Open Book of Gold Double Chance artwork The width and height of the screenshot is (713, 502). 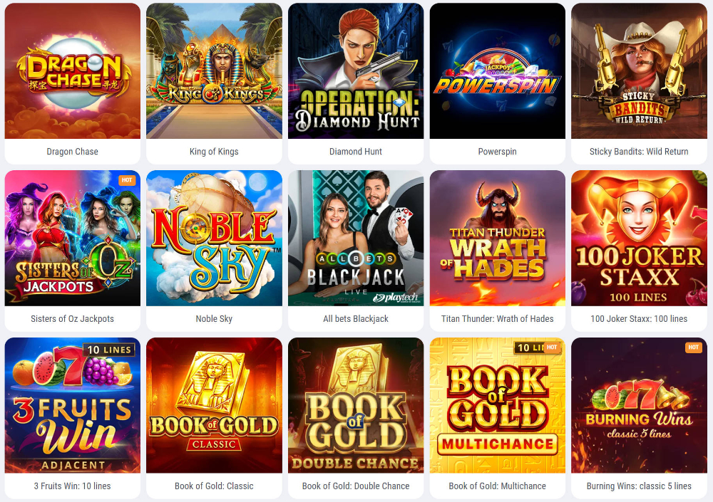[356, 405]
